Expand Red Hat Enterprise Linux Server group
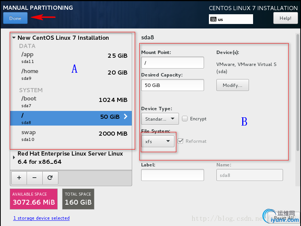 [x=14, y=157]
